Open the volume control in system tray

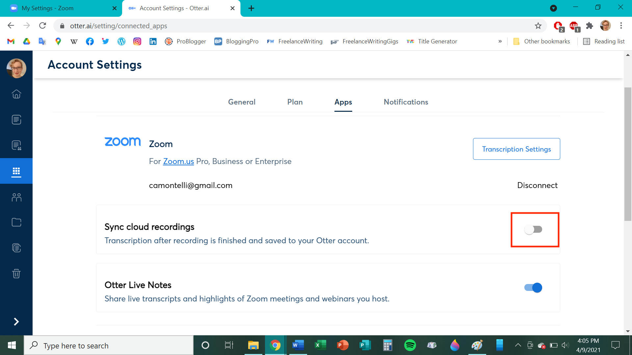(565, 345)
